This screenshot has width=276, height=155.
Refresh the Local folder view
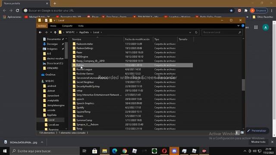click(196, 32)
